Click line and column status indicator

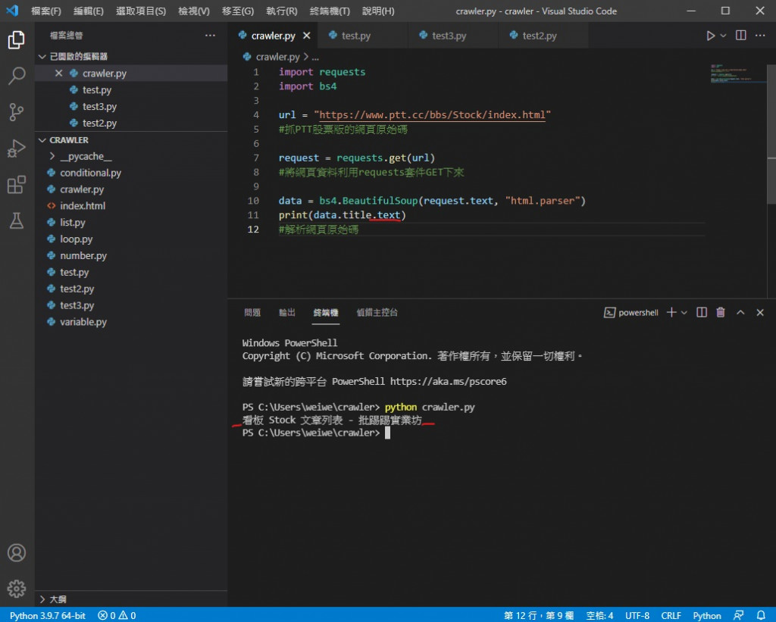[539, 615]
